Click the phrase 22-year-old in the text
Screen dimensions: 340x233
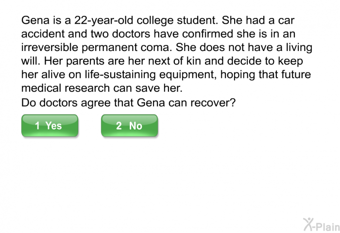point(103,21)
